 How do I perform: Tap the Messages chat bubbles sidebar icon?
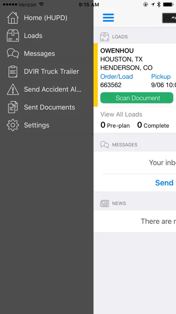click(13, 54)
